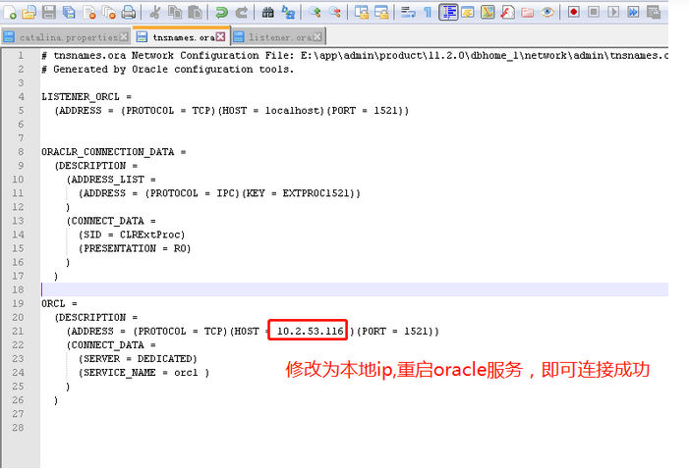Click "(SID = CLRExtProc)" text
This screenshot has height=470, width=689.
[132, 235]
